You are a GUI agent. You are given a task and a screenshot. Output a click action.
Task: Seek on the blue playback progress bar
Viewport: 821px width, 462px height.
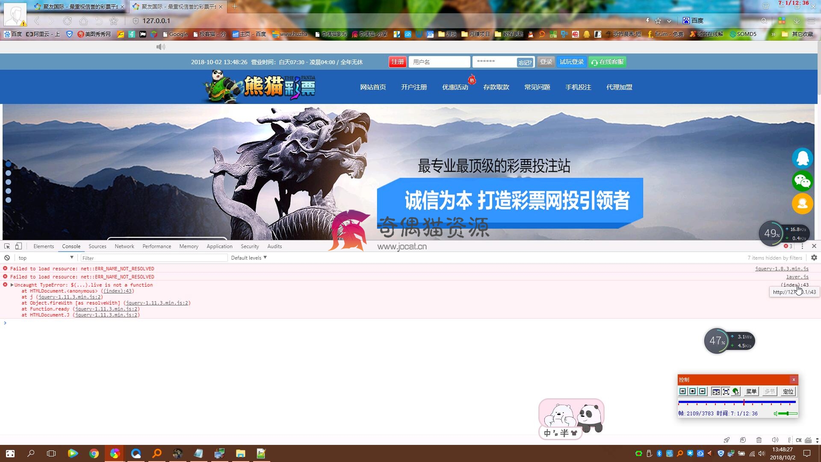click(737, 402)
